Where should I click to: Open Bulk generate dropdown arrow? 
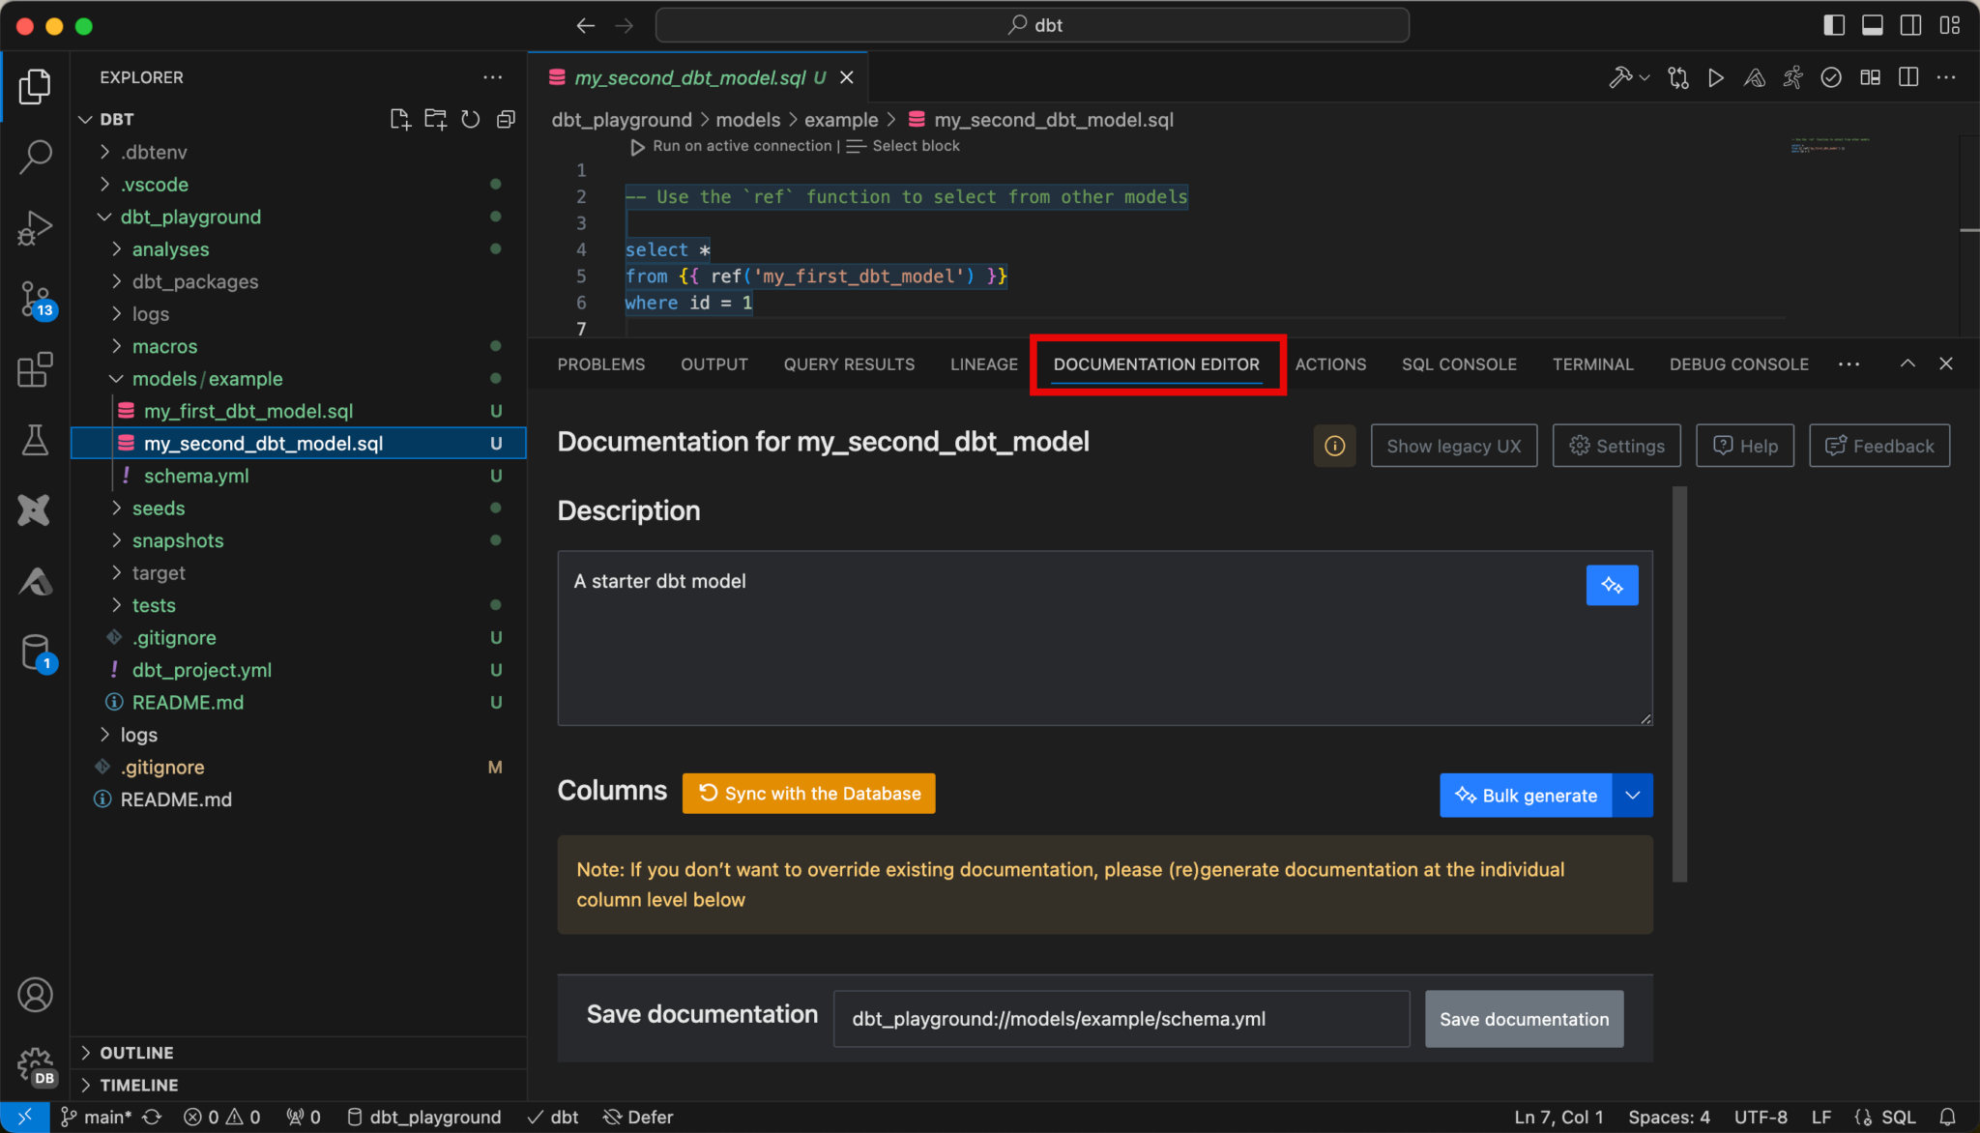tap(1632, 795)
